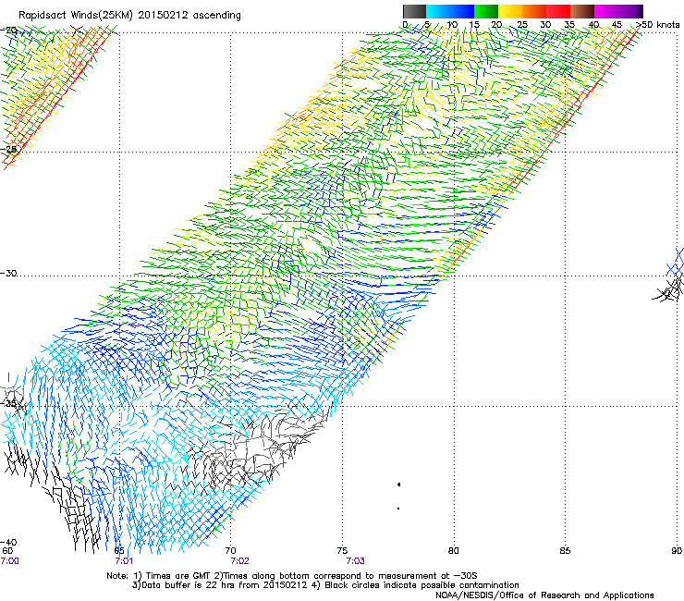Select the red 30-35 knots color segment
This screenshot has width=684, height=601.
pyautogui.click(x=558, y=11)
